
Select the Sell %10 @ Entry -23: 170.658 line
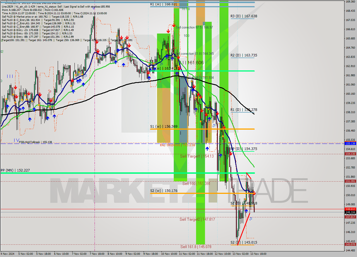coord(38,30)
